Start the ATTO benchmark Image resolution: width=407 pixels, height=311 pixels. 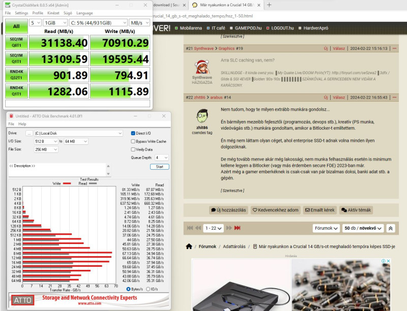[x=159, y=167]
